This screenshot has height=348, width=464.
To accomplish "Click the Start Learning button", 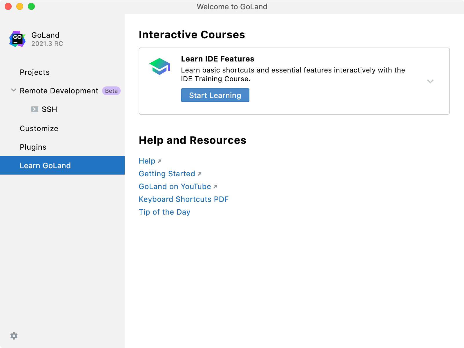I will pos(215,95).
